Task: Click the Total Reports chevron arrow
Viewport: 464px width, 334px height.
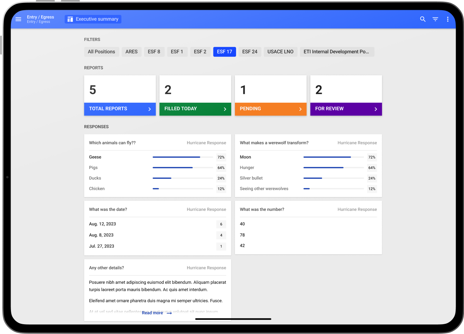Action: click(150, 109)
